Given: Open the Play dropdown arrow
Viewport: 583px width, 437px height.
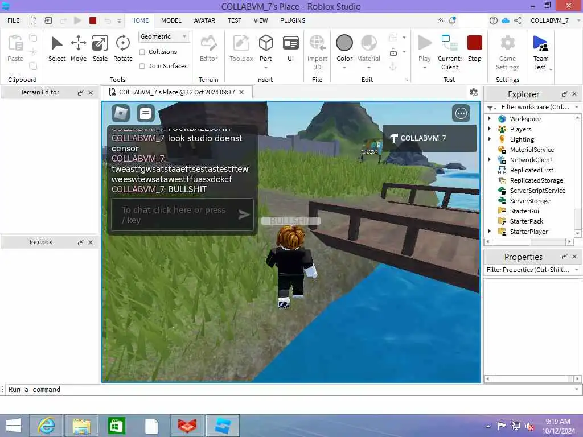Looking at the screenshot, I should (x=424, y=68).
